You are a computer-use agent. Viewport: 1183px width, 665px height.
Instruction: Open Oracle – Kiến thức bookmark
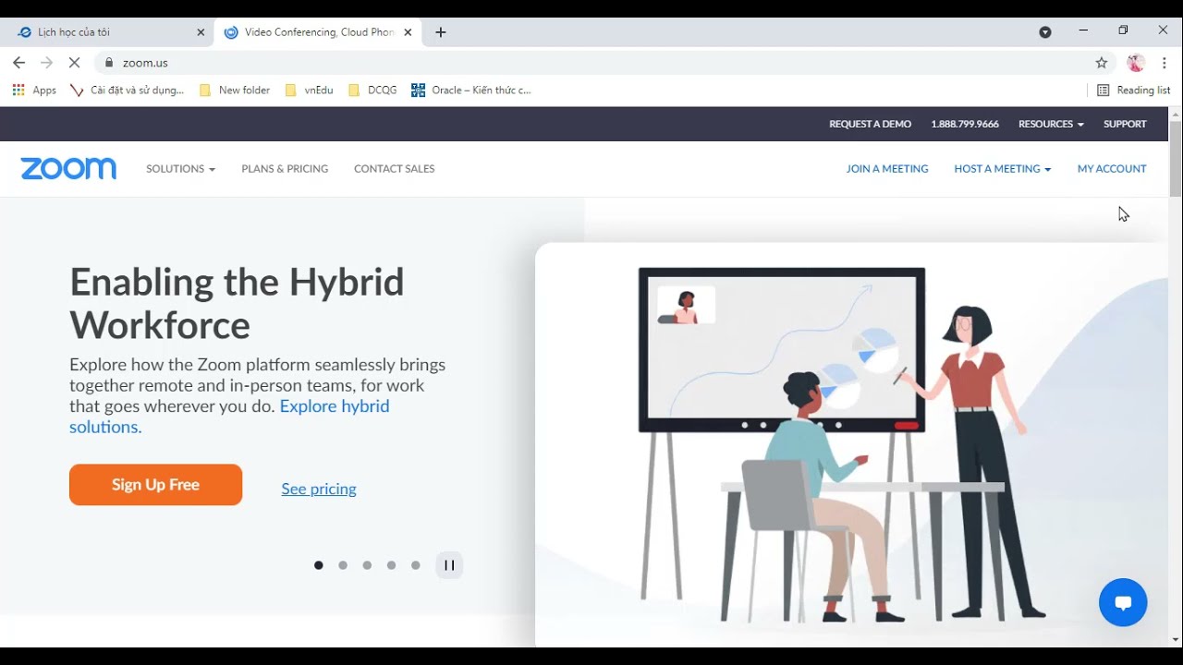[x=471, y=91]
